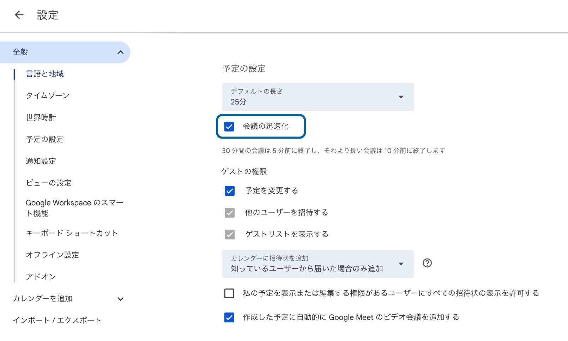Uncheck the 予定を変更する checkbox
The image size is (568, 341).
pyautogui.click(x=230, y=191)
